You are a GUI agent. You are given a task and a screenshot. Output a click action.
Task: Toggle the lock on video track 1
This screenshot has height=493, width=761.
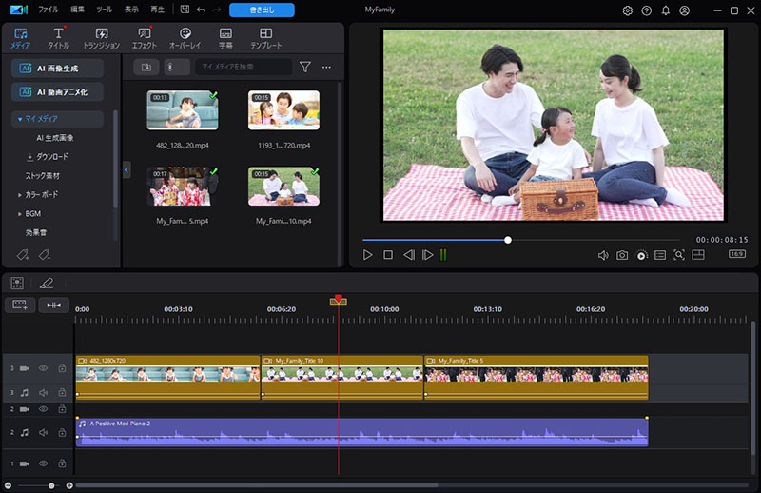62,463
